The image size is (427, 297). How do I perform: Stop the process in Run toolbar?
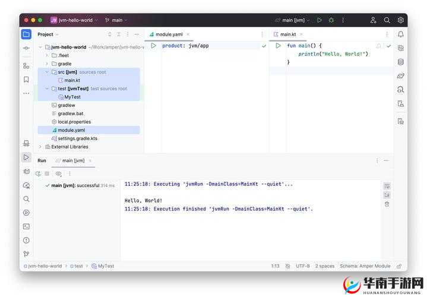[47, 173]
